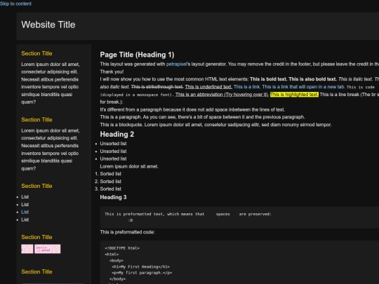Click the Heading 2 text

(x=117, y=134)
